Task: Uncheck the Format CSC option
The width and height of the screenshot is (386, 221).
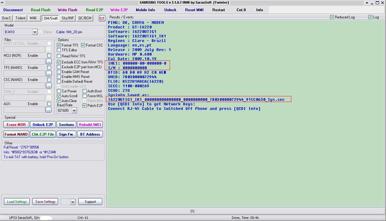Action: click(83, 45)
